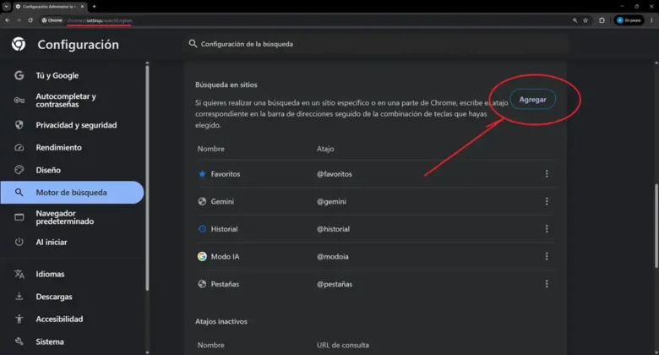This screenshot has height=355, width=659.
Task: Click the wrench icon for Sistema
Action: pos(19,341)
